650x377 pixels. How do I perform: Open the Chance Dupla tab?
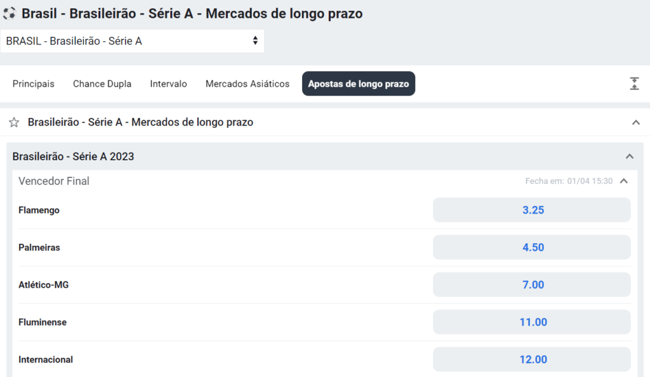[102, 84]
